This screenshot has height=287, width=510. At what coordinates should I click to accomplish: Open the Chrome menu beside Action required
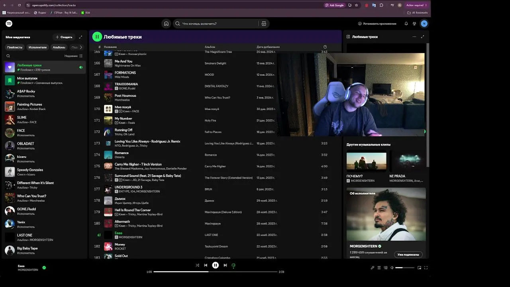(426, 5)
